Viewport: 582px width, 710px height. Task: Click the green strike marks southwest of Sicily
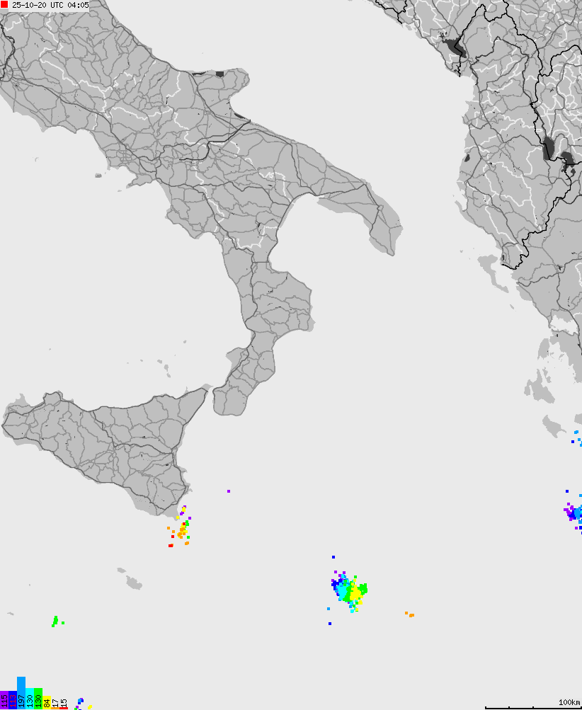(x=55, y=622)
